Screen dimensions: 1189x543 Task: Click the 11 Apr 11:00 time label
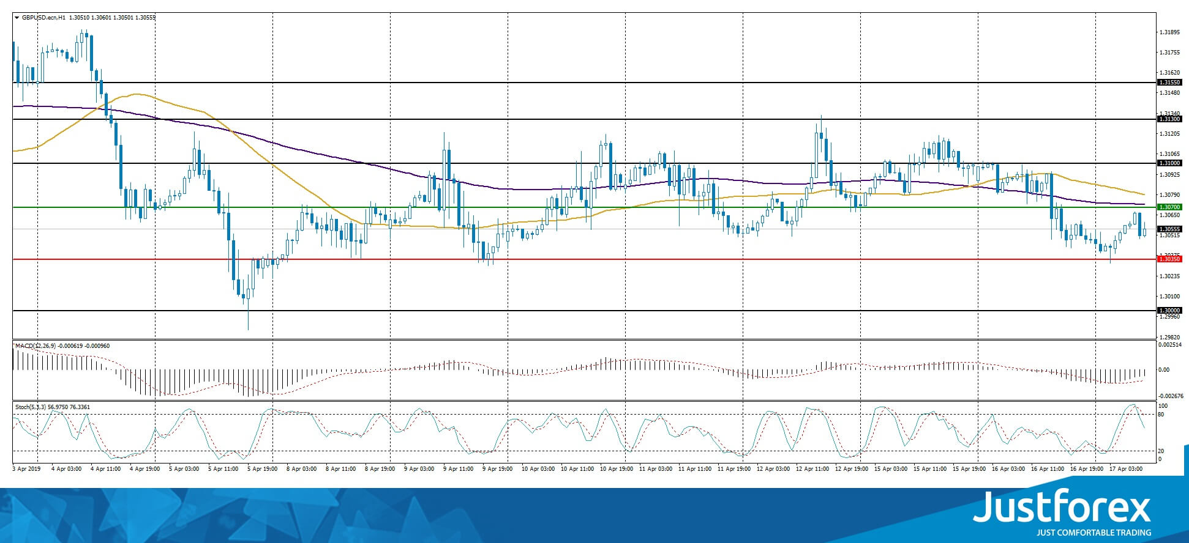coord(694,469)
